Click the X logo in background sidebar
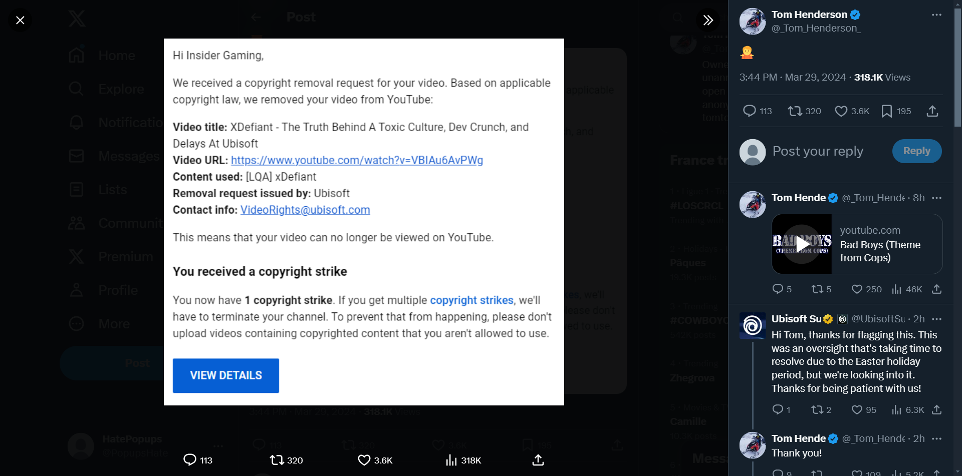The height and width of the screenshot is (476, 962). click(x=77, y=19)
